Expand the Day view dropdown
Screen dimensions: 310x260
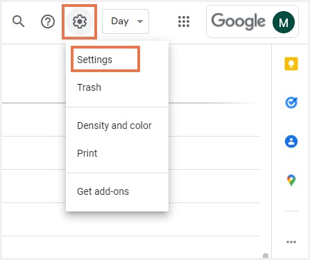click(x=126, y=21)
